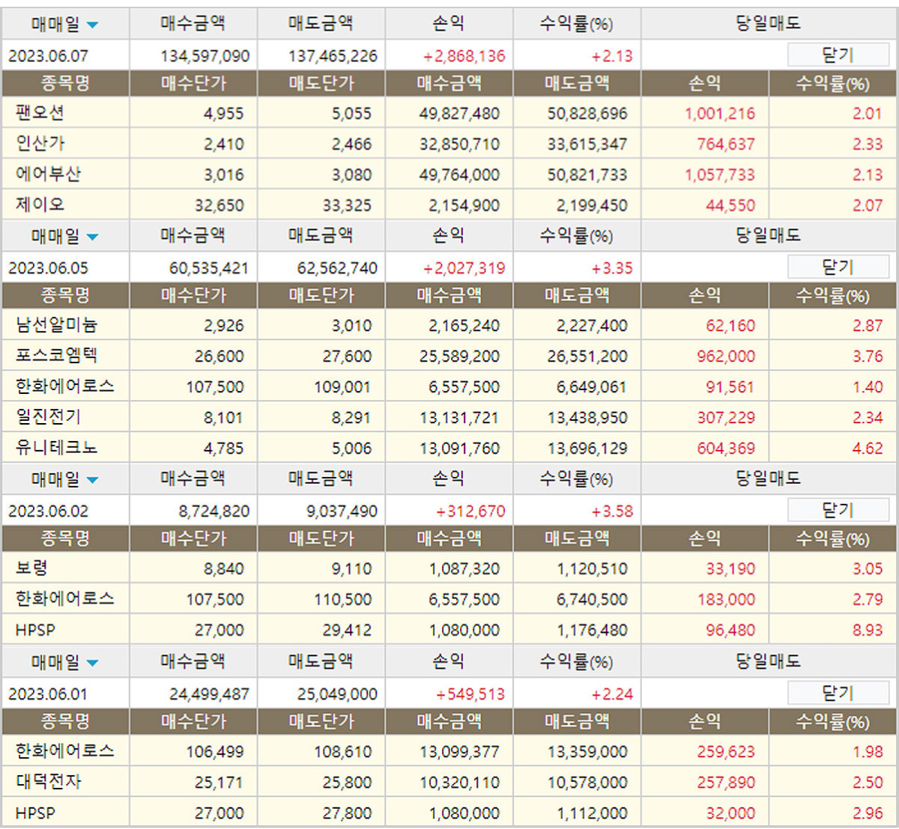Select the 유니테크노 stock name
Screen dimensions: 899x829
tap(57, 448)
